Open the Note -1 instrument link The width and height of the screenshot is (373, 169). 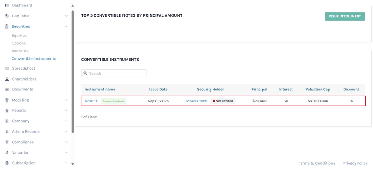pos(91,101)
